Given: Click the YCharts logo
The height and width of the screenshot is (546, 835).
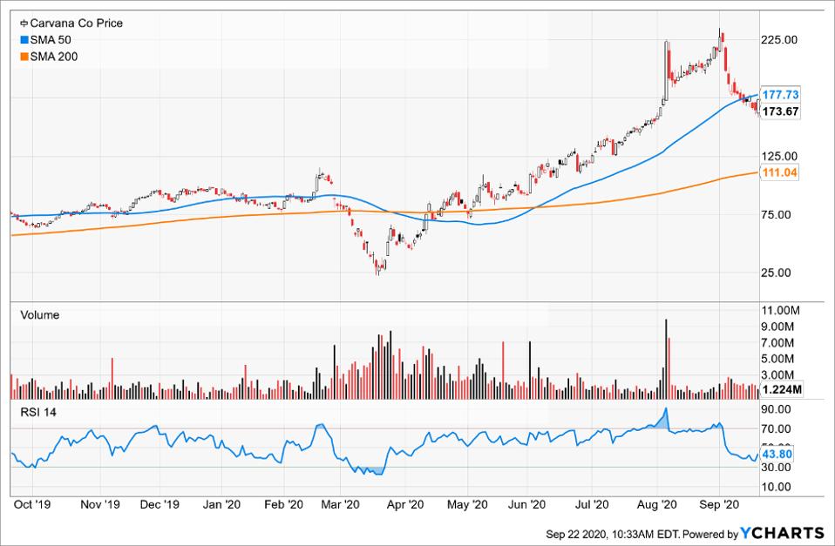Looking at the screenshot, I should point(781,532).
